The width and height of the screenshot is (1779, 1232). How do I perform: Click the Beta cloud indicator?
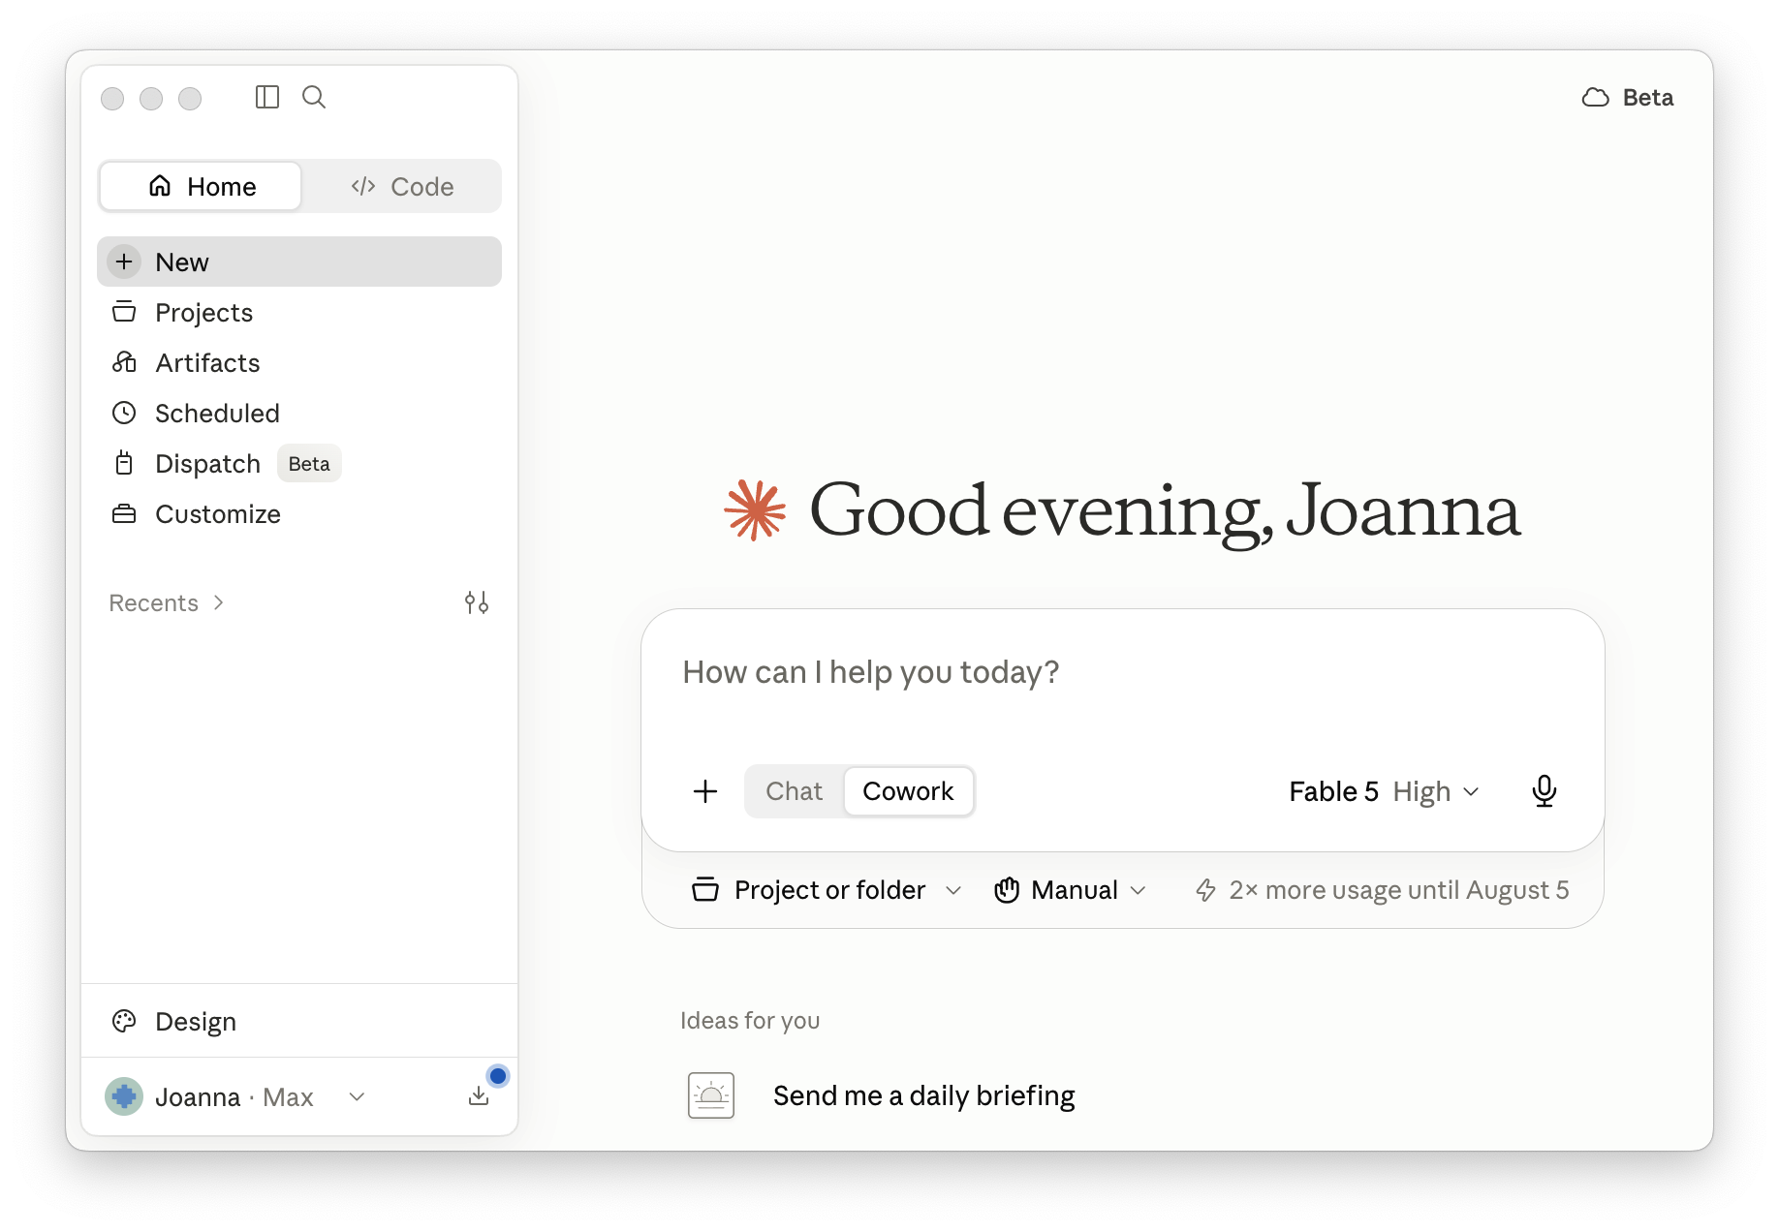(1628, 97)
